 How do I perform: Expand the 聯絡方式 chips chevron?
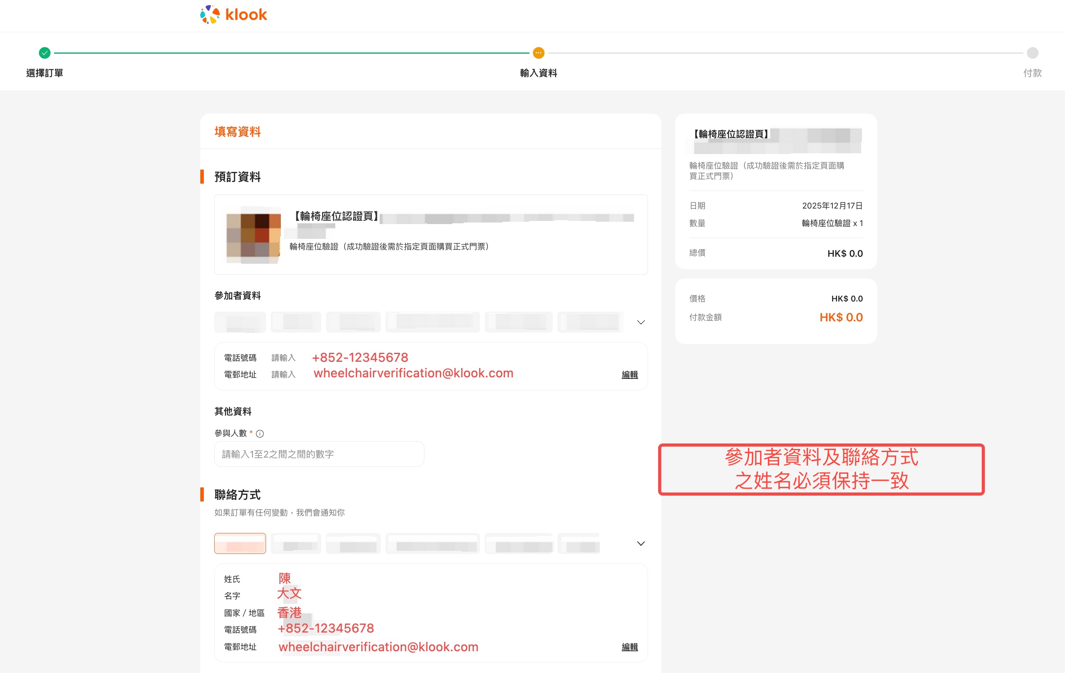coord(640,543)
